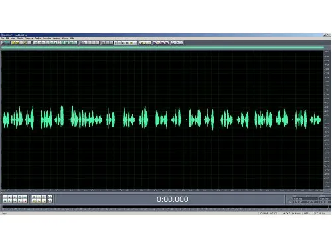Image resolution: width=332 pixels, height=249 pixels.
Task: Open the Edit menu
Action: [7, 39]
